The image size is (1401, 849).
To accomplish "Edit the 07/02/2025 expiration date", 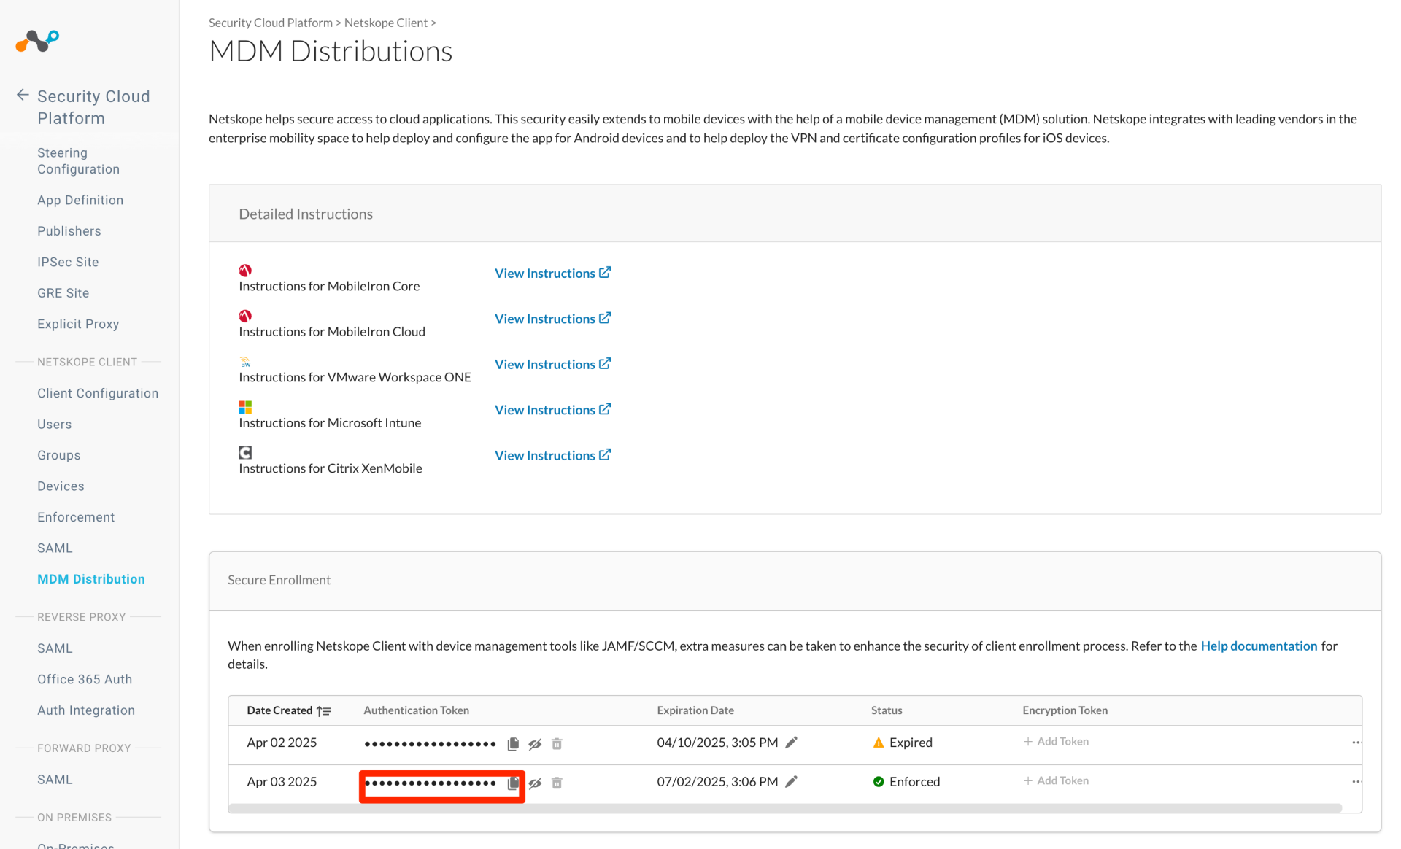I will pos(792,782).
